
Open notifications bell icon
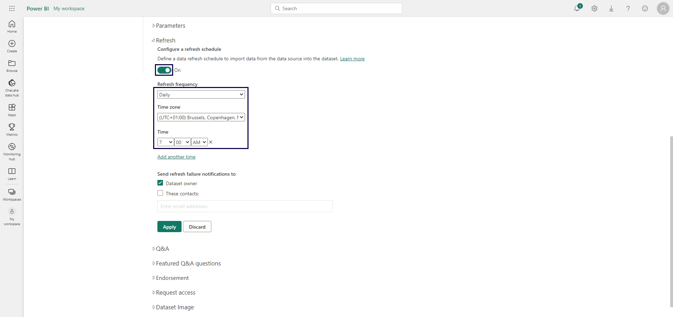[x=577, y=8]
